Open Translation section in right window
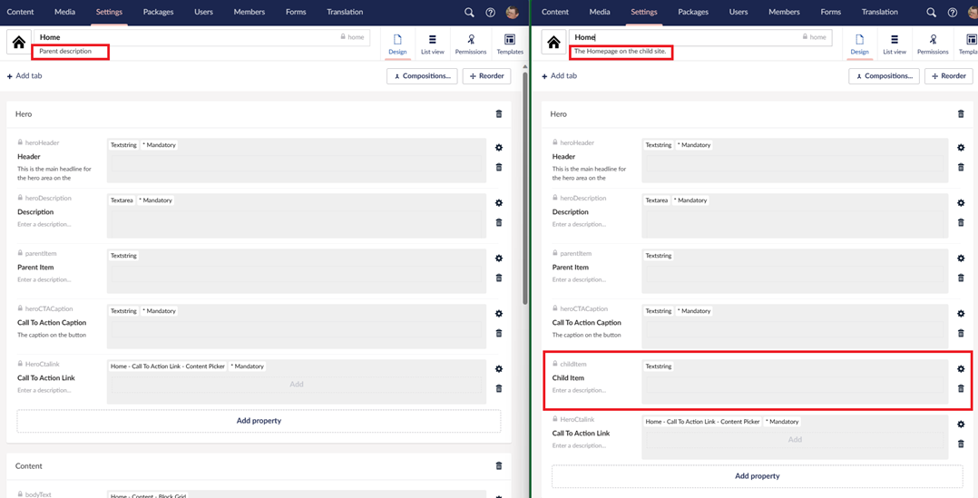Image resolution: width=978 pixels, height=498 pixels. click(x=879, y=12)
